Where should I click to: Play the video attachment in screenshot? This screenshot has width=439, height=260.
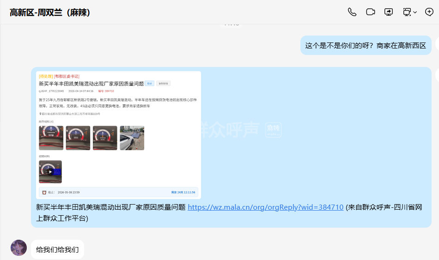click(x=50, y=172)
